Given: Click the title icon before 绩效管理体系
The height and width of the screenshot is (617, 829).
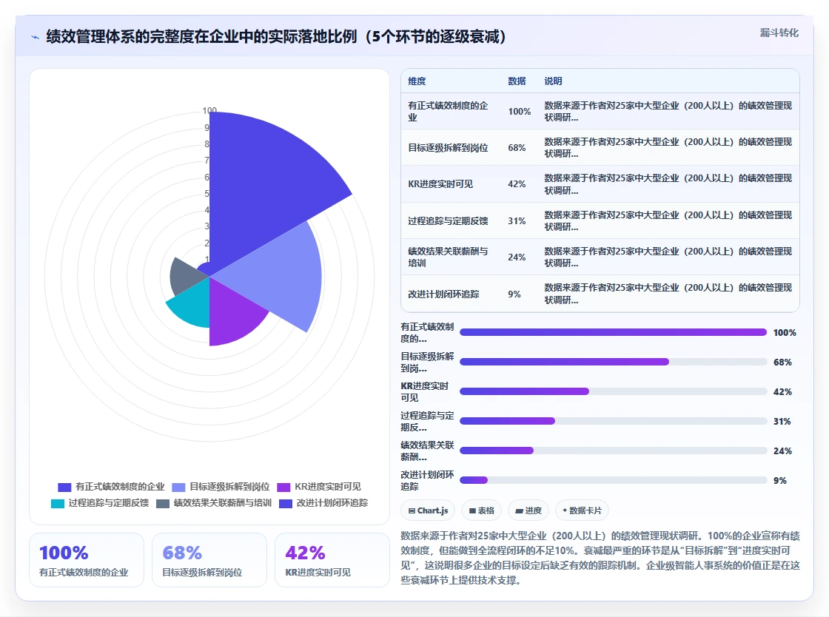Looking at the screenshot, I should coord(36,37).
